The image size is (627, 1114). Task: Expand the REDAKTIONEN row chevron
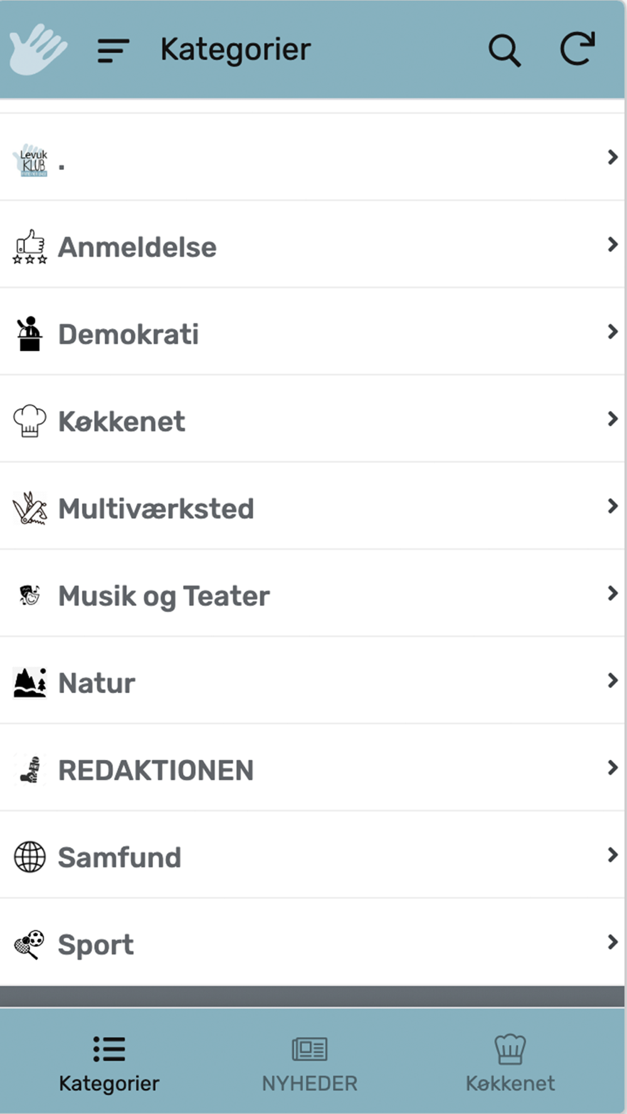coord(613,768)
